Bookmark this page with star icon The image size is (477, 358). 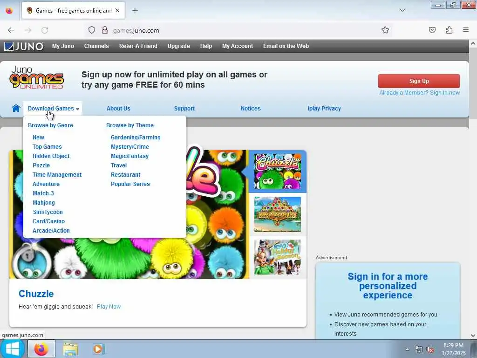pyautogui.click(x=385, y=30)
